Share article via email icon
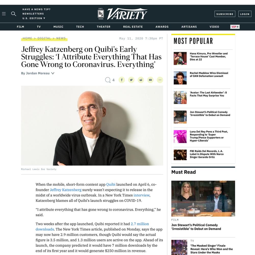The height and width of the screenshot is (255, 255). [150, 80]
